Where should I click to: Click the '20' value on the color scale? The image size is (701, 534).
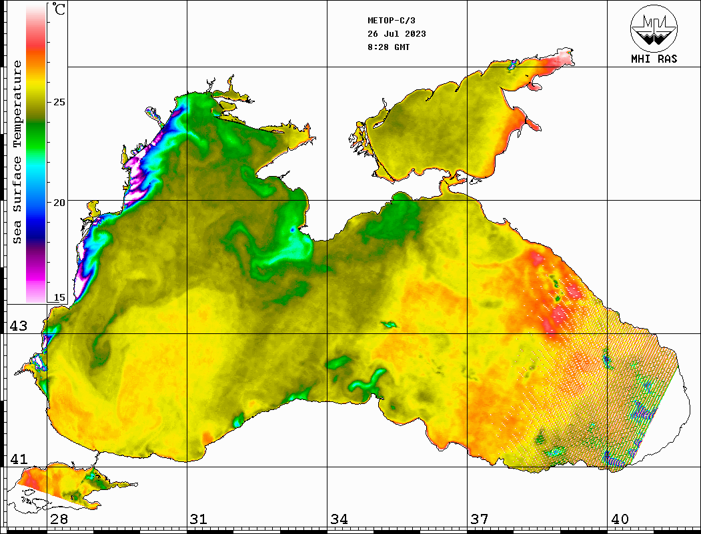point(59,203)
